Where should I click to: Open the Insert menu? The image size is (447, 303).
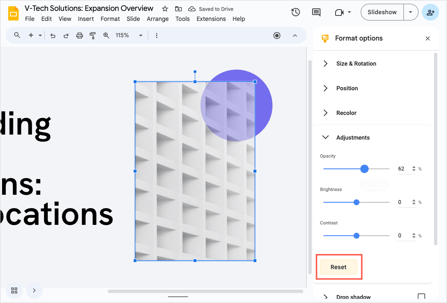tap(86, 19)
